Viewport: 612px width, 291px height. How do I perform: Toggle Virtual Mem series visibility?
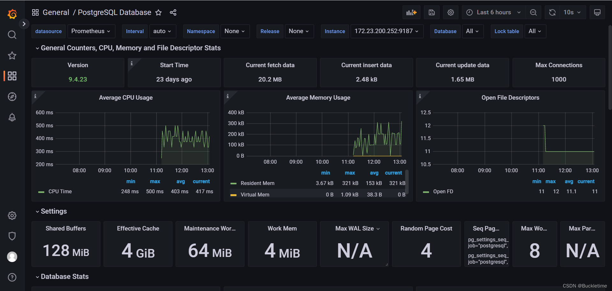click(255, 195)
